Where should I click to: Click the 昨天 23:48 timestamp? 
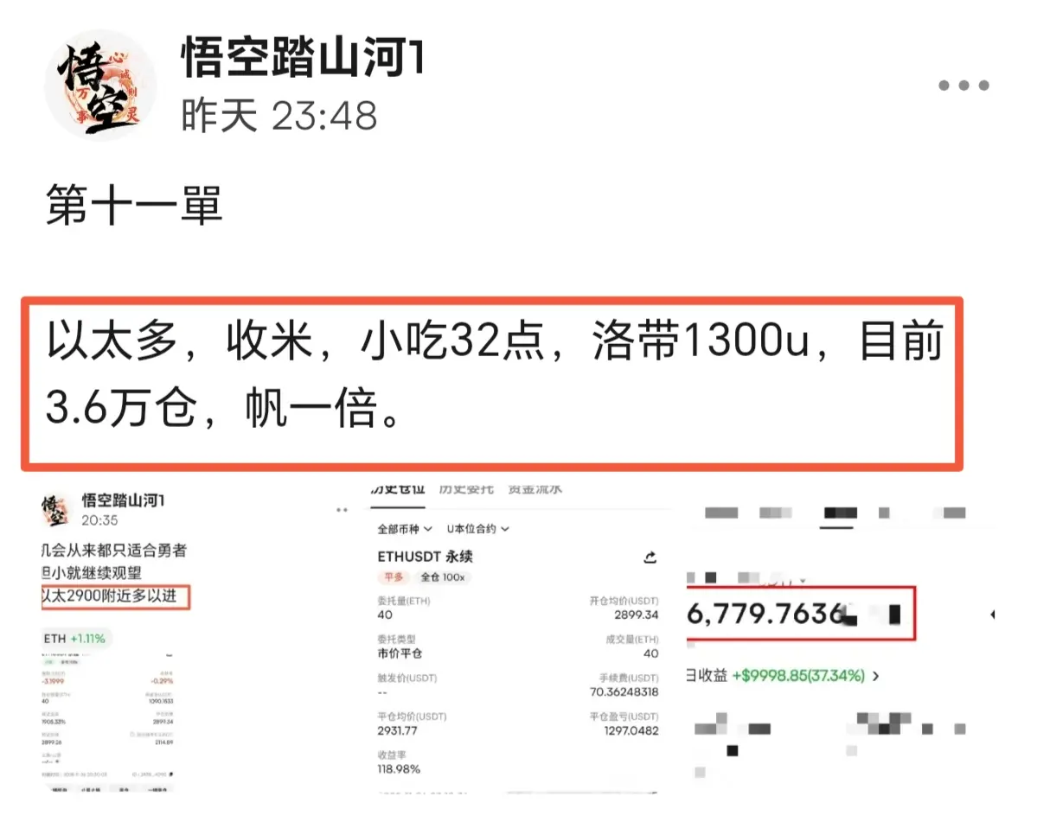[x=279, y=117]
